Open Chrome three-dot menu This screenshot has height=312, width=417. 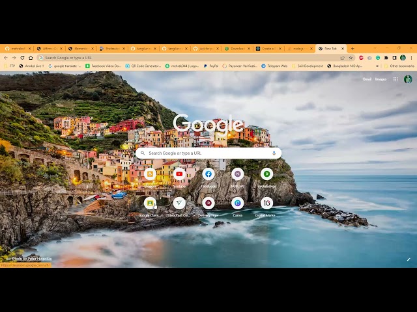coord(411,58)
